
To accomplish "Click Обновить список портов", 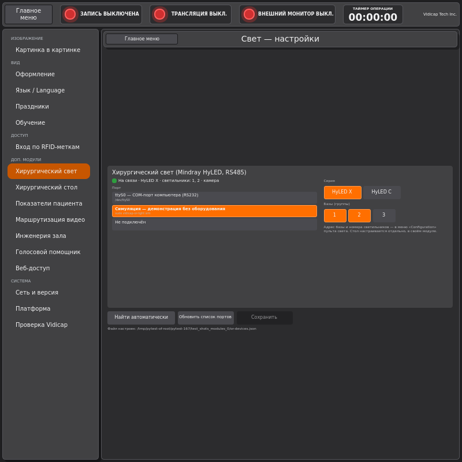I will click(x=206, y=318).
